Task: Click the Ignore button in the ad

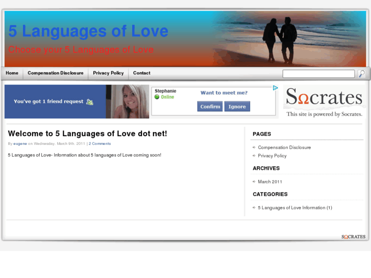Action: click(237, 107)
